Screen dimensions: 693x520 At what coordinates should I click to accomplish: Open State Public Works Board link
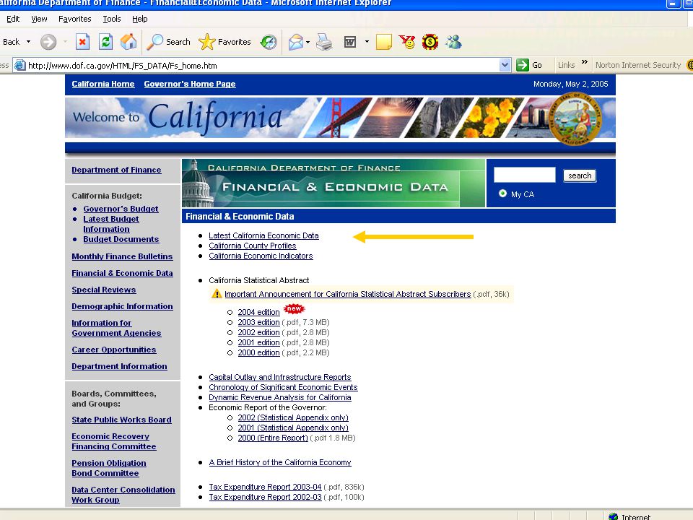coord(121,420)
